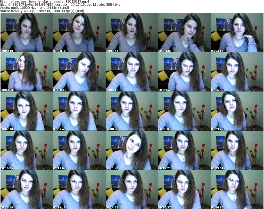This screenshot has height=209, width=264.
Task: Open the frame stamped 00:06:30
Action: point(237,72)
